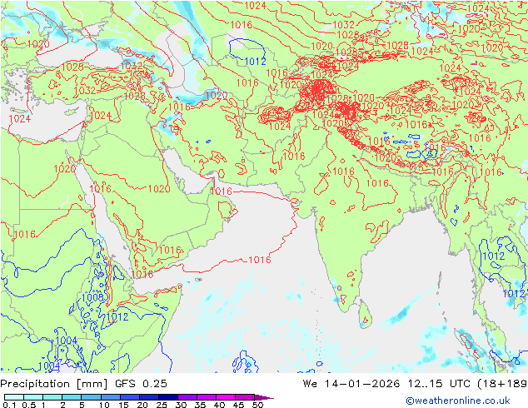Click the purple arrow tip past 50 on the legend

tap(263, 397)
